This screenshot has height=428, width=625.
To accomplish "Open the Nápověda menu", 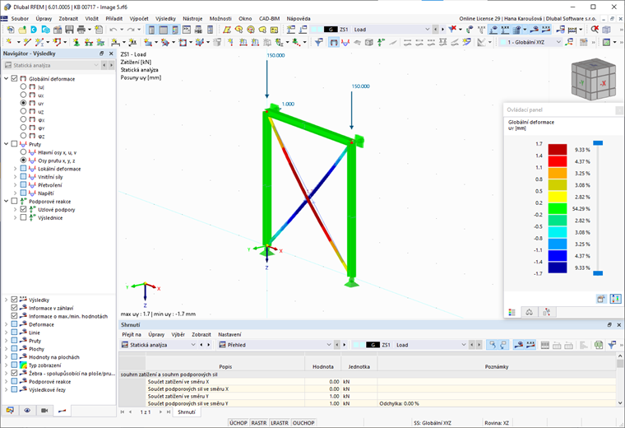I will pyautogui.click(x=299, y=18).
